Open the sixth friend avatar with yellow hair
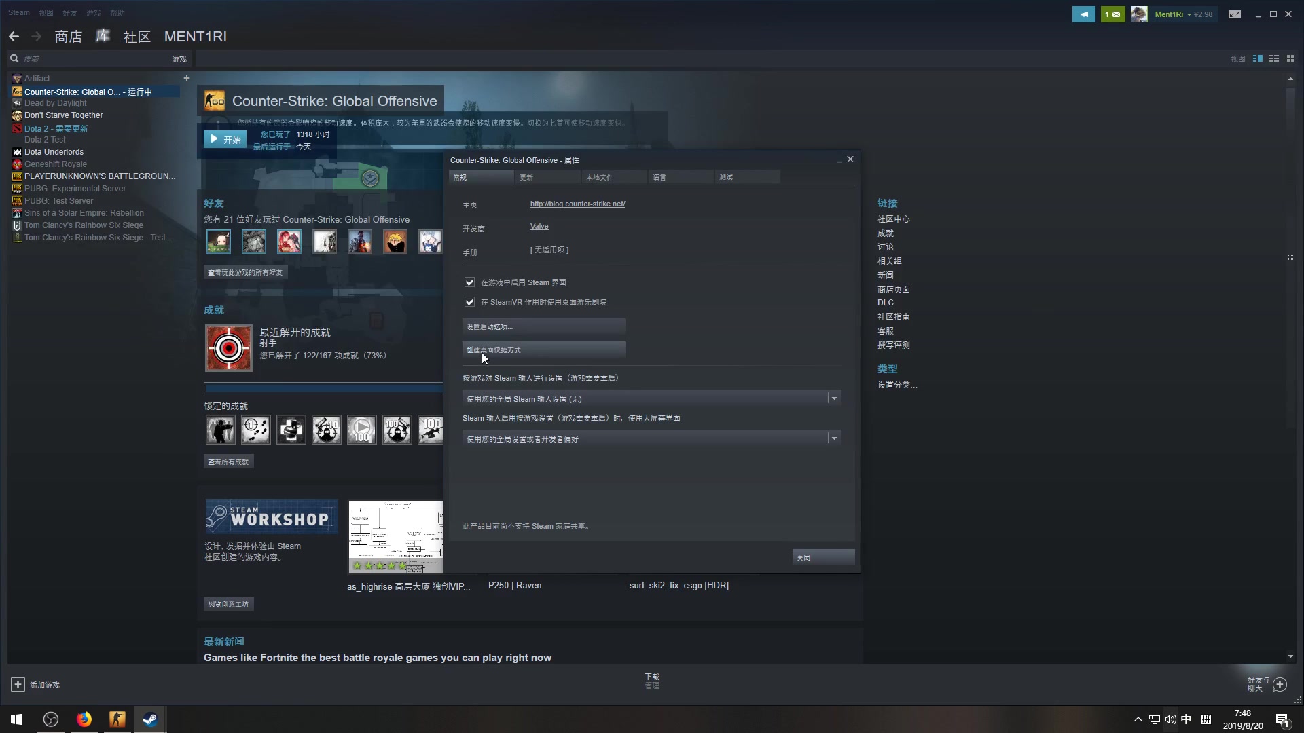This screenshot has height=733, width=1304. [x=395, y=242]
